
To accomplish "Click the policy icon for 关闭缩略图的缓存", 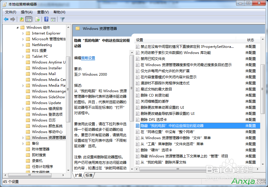I will pos(137,101).
